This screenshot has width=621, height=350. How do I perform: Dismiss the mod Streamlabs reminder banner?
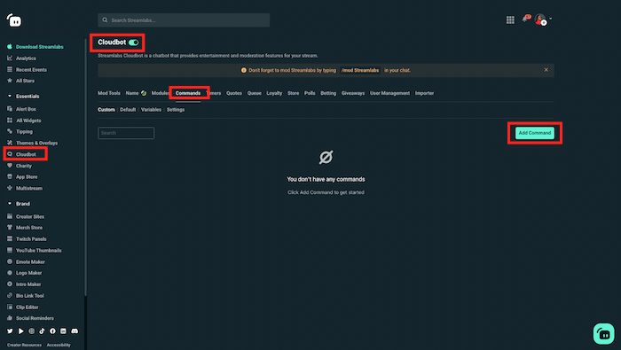click(x=546, y=70)
